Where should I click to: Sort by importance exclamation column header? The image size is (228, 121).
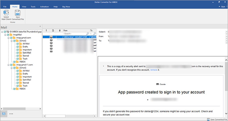pyautogui.click(x=46, y=30)
